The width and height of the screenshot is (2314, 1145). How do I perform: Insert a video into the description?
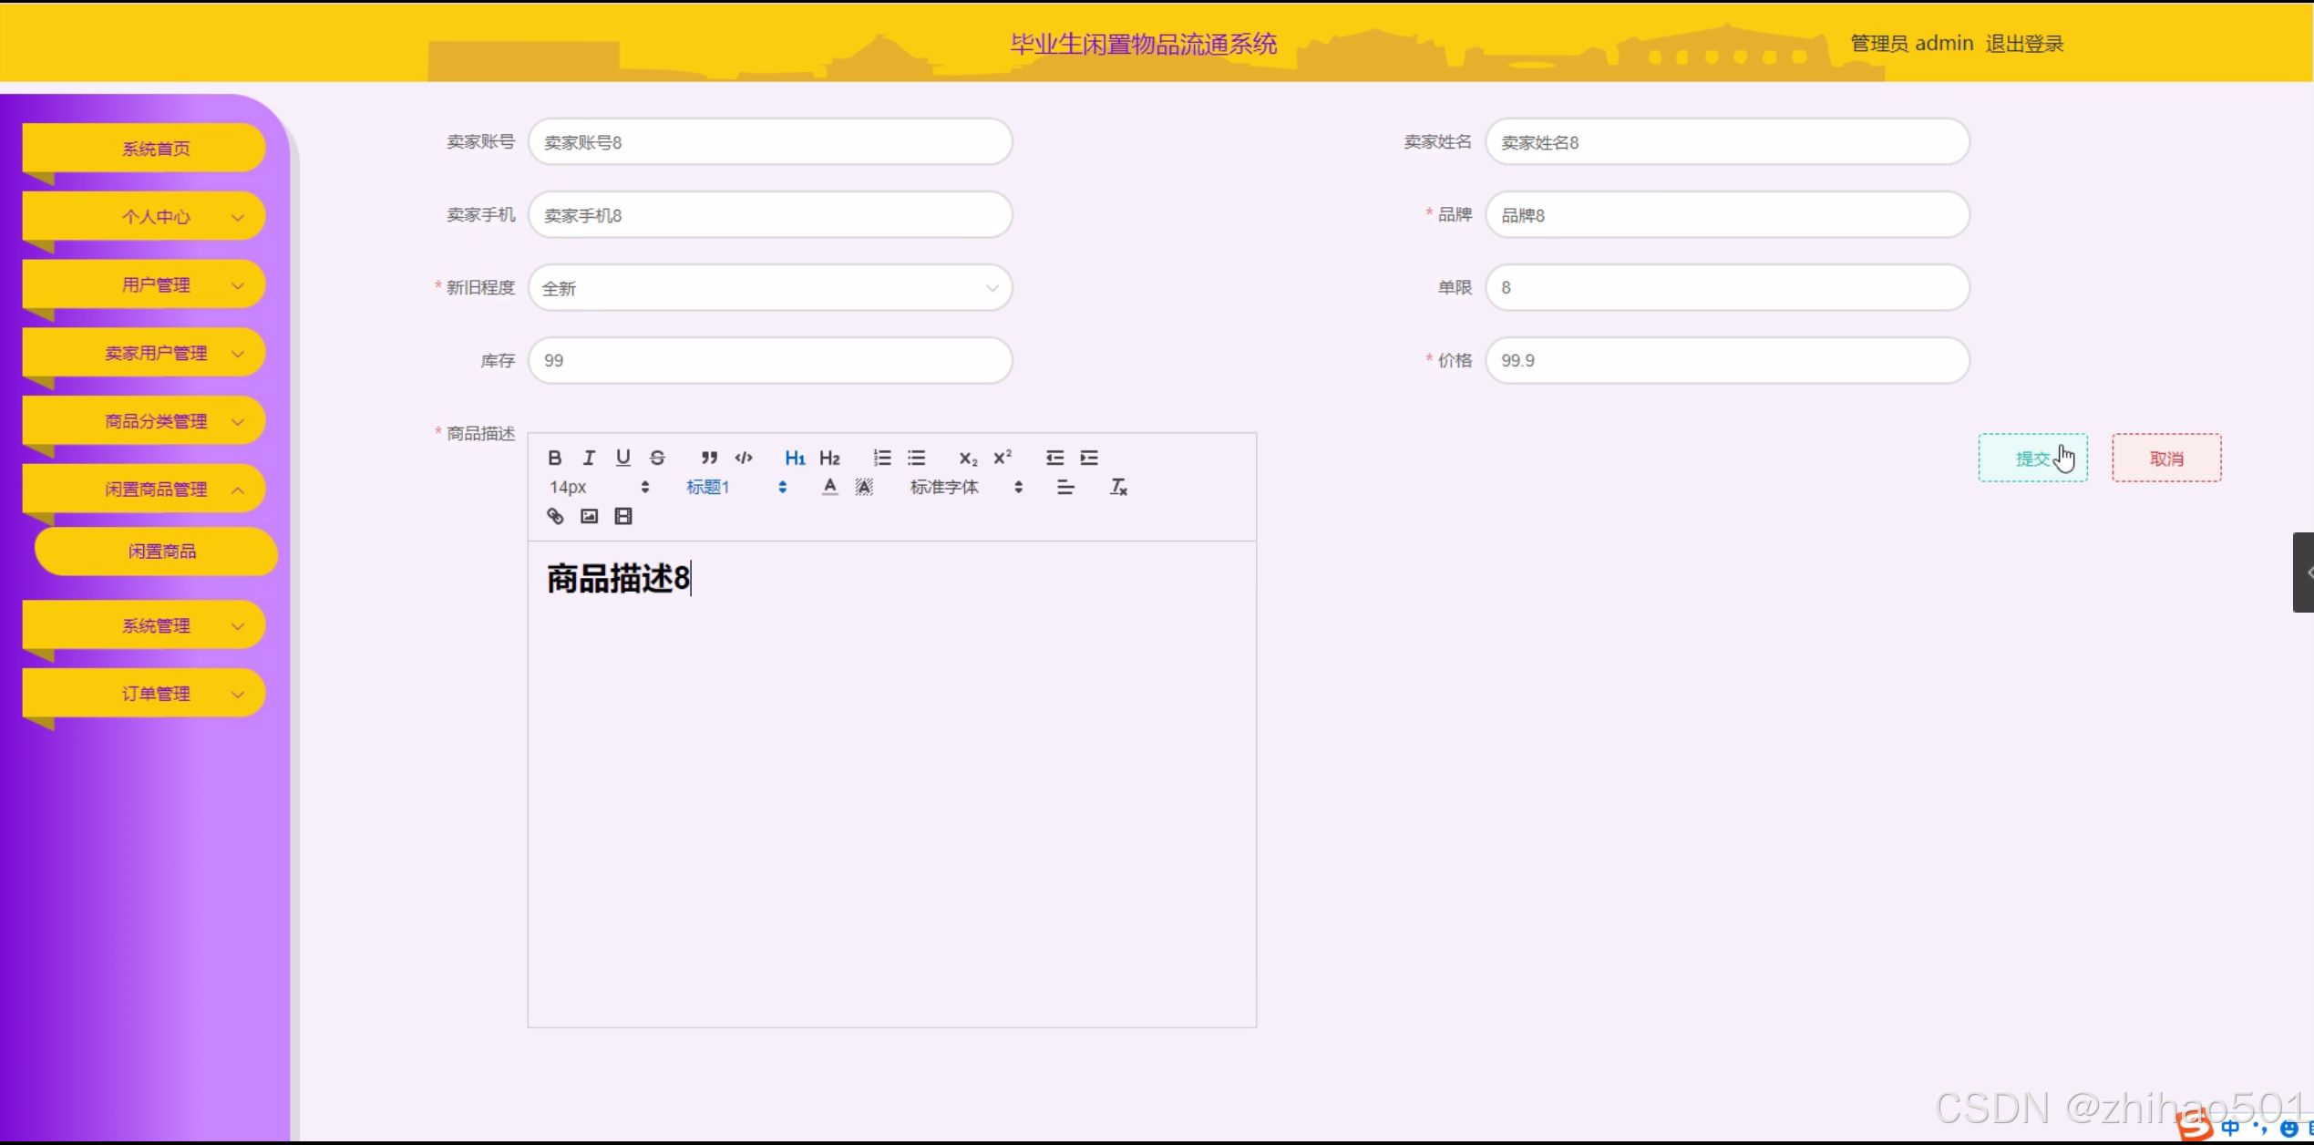click(623, 516)
